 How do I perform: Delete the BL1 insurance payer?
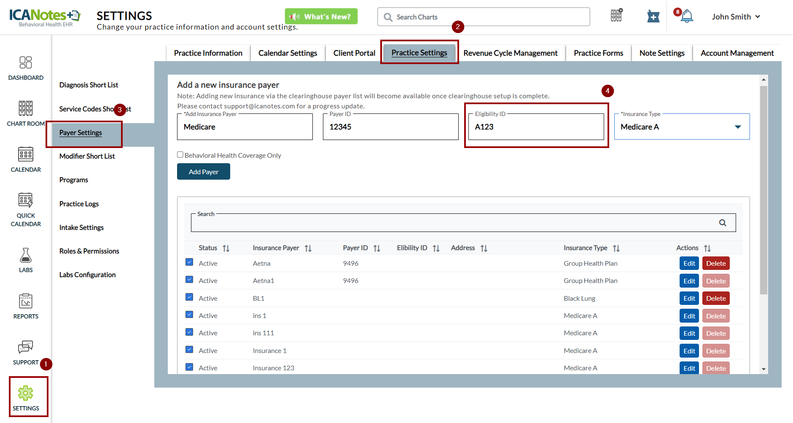click(715, 298)
